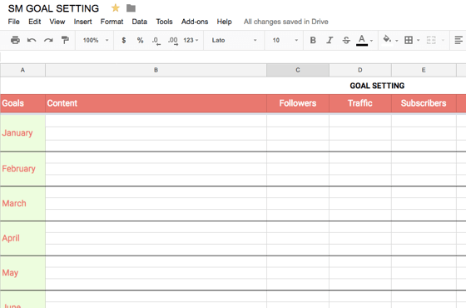This screenshot has width=466, height=308.
Task: Select the February cell
Action: (x=22, y=168)
